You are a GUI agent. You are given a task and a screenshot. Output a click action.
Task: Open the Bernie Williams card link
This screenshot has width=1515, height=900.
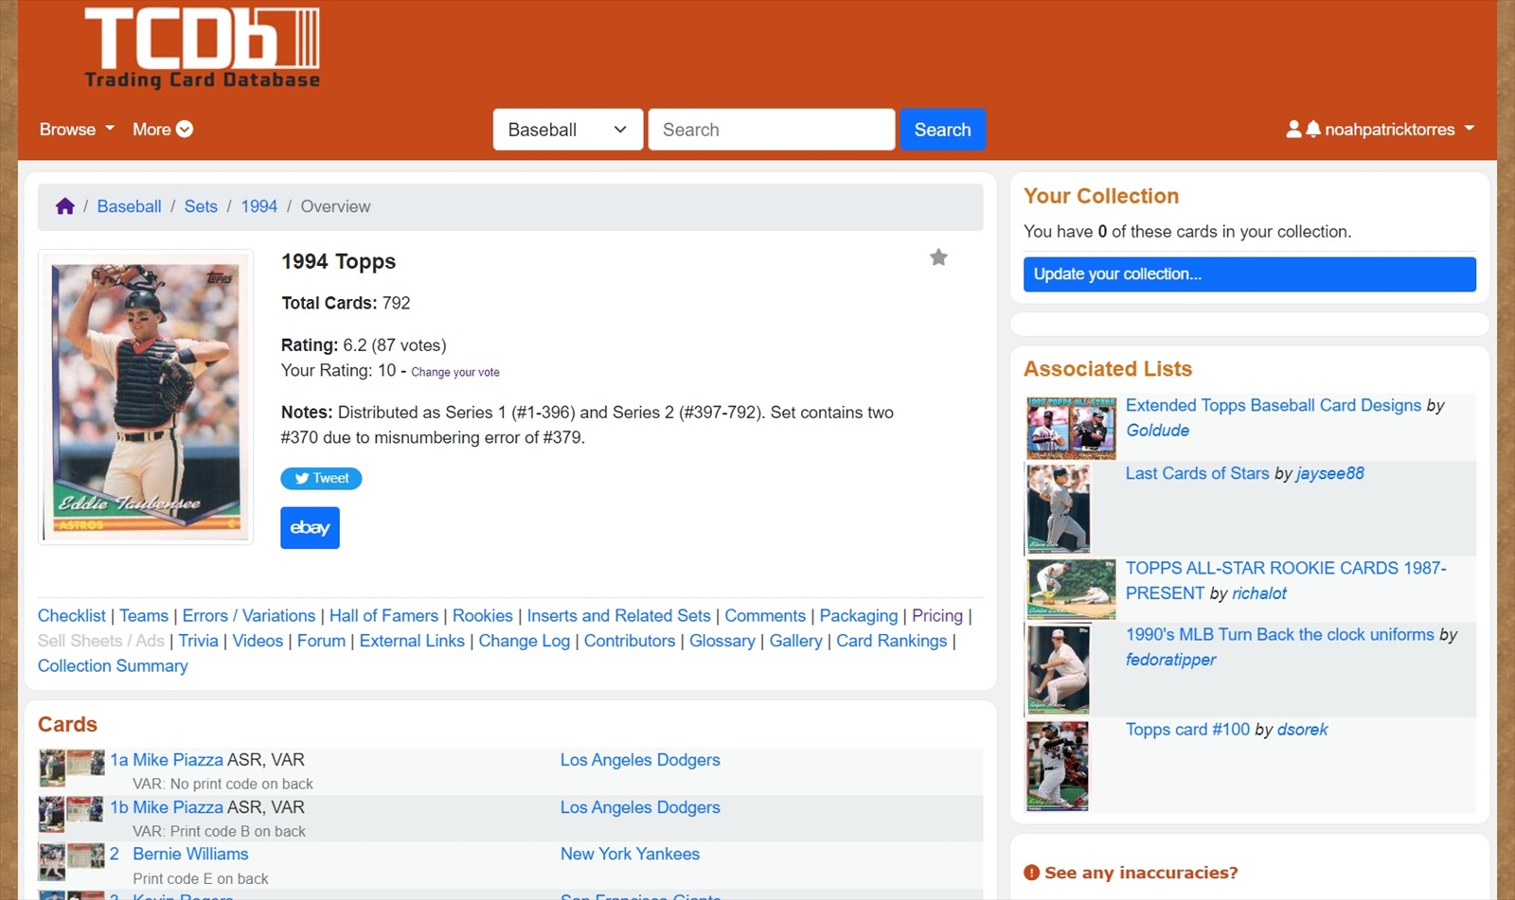(x=190, y=854)
